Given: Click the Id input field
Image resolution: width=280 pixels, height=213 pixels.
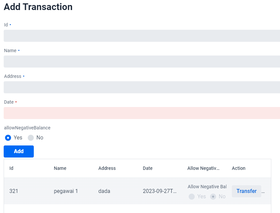Looking at the screenshot, I should pyautogui.click(x=142, y=36).
